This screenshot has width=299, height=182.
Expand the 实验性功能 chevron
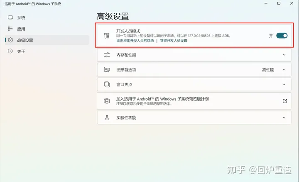[284, 118]
